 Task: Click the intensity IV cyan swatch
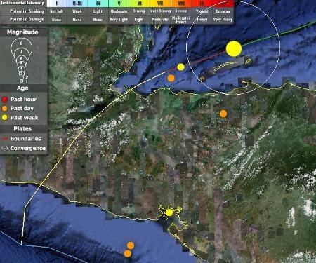click(98, 4)
